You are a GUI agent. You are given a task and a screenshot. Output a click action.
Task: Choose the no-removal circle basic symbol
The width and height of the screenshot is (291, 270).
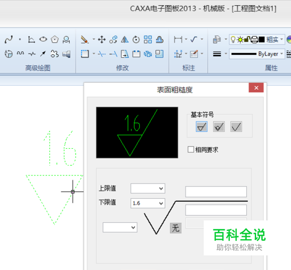[x=219, y=127]
